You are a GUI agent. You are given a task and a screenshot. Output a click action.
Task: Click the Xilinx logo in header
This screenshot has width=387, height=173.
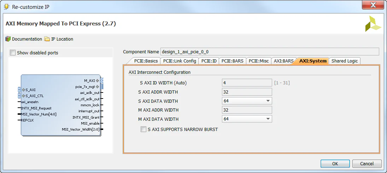click(373, 24)
